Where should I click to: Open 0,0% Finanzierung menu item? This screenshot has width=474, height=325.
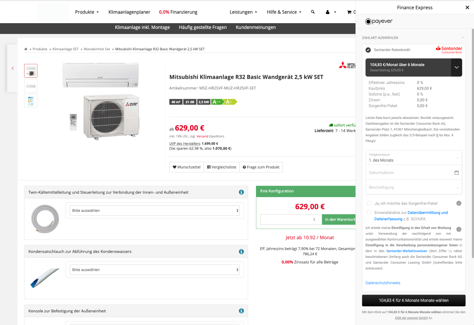click(178, 12)
